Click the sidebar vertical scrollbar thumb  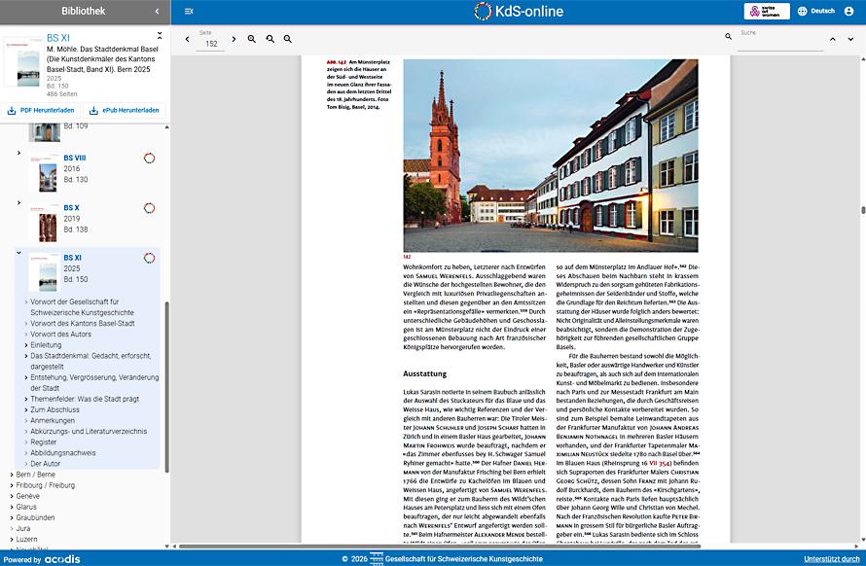pyautogui.click(x=166, y=386)
